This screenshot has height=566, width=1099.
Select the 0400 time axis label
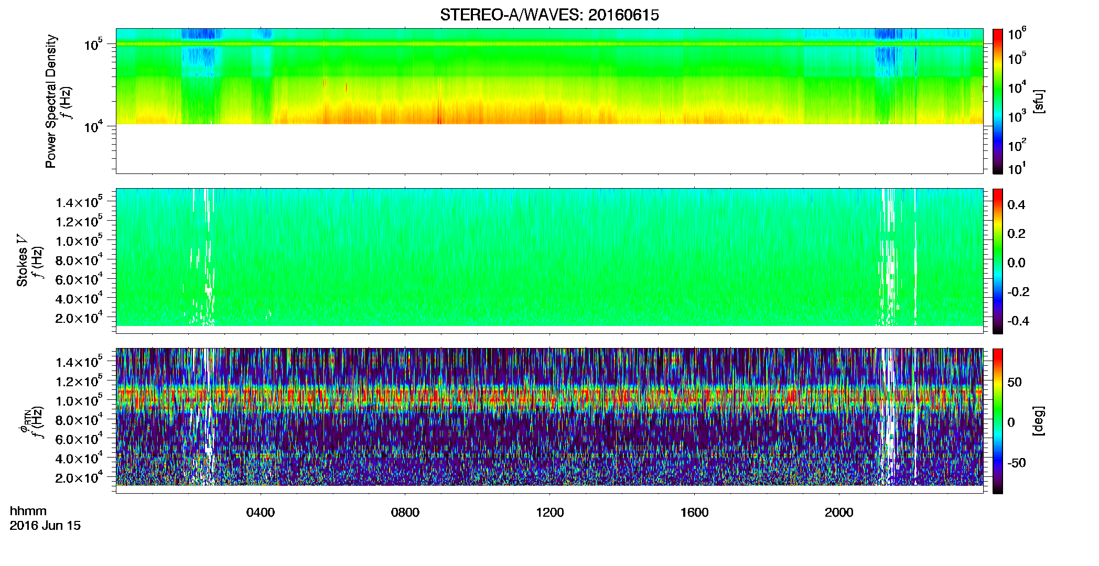coord(261,513)
